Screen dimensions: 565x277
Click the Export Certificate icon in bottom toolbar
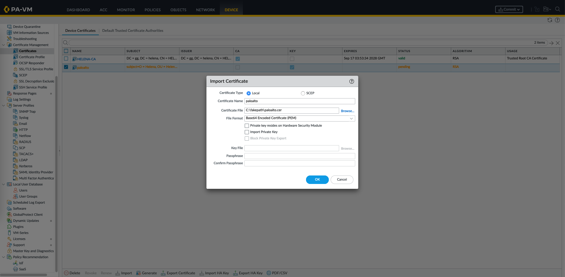click(x=163, y=273)
